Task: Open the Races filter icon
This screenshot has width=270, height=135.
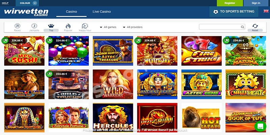Action: coord(17,26)
